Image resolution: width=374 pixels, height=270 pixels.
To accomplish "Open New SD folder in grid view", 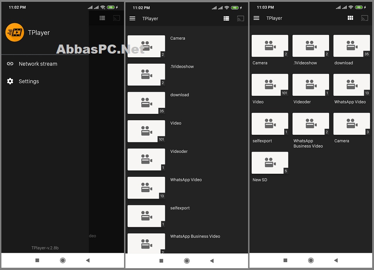I will [270, 167].
